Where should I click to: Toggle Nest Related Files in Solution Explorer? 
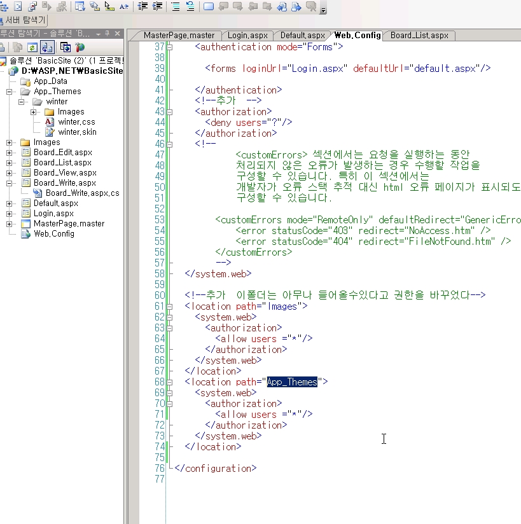[x=47, y=48]
